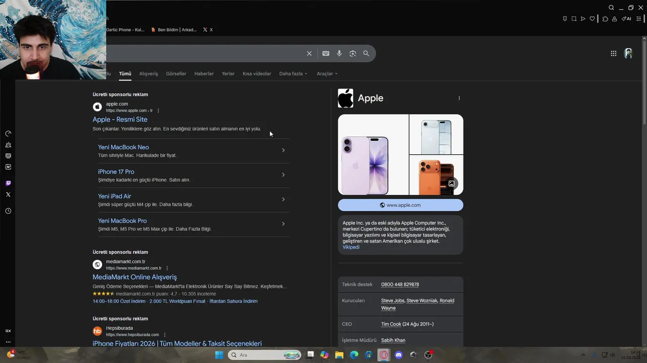Switch to the Alışveriş tab

(149, 74)
